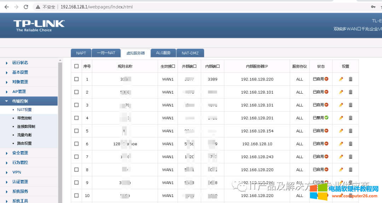Delete rule 6 using the trash icon
Image resolution: width=382 pixels, height=203 pixels.
click(351, 144)
